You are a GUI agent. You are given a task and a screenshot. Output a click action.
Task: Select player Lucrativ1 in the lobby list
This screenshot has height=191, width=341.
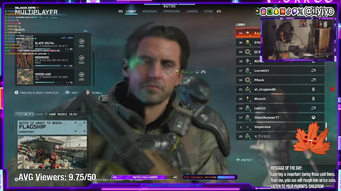(280, 71)
